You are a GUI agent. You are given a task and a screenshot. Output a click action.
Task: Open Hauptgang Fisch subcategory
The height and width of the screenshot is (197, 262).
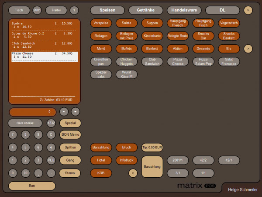pos(203,23)
